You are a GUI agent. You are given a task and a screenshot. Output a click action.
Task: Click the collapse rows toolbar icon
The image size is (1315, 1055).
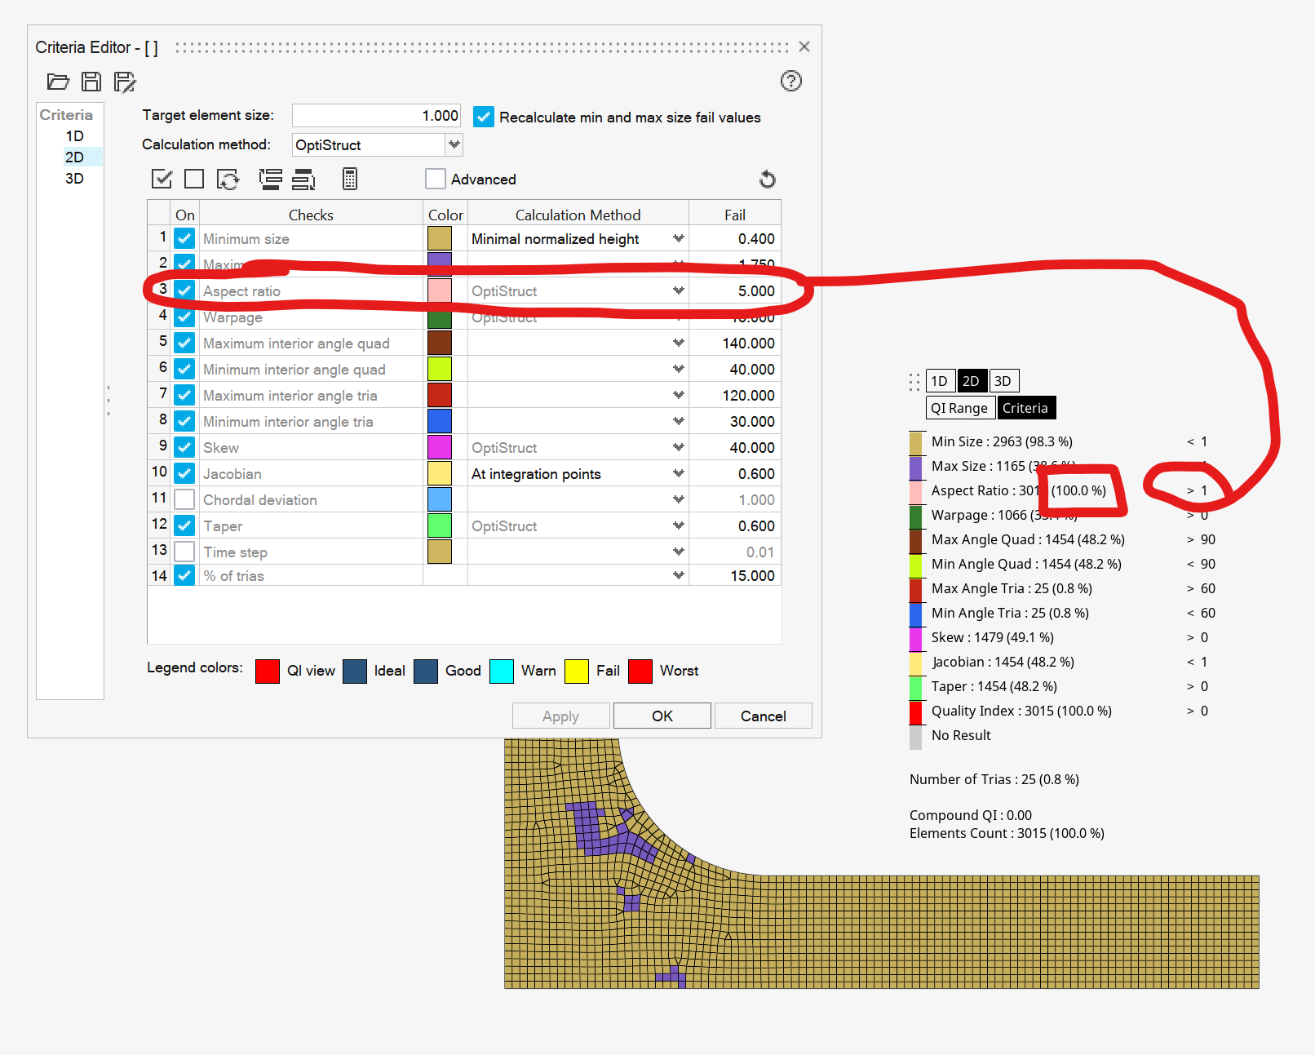click(x=303, y=180)
